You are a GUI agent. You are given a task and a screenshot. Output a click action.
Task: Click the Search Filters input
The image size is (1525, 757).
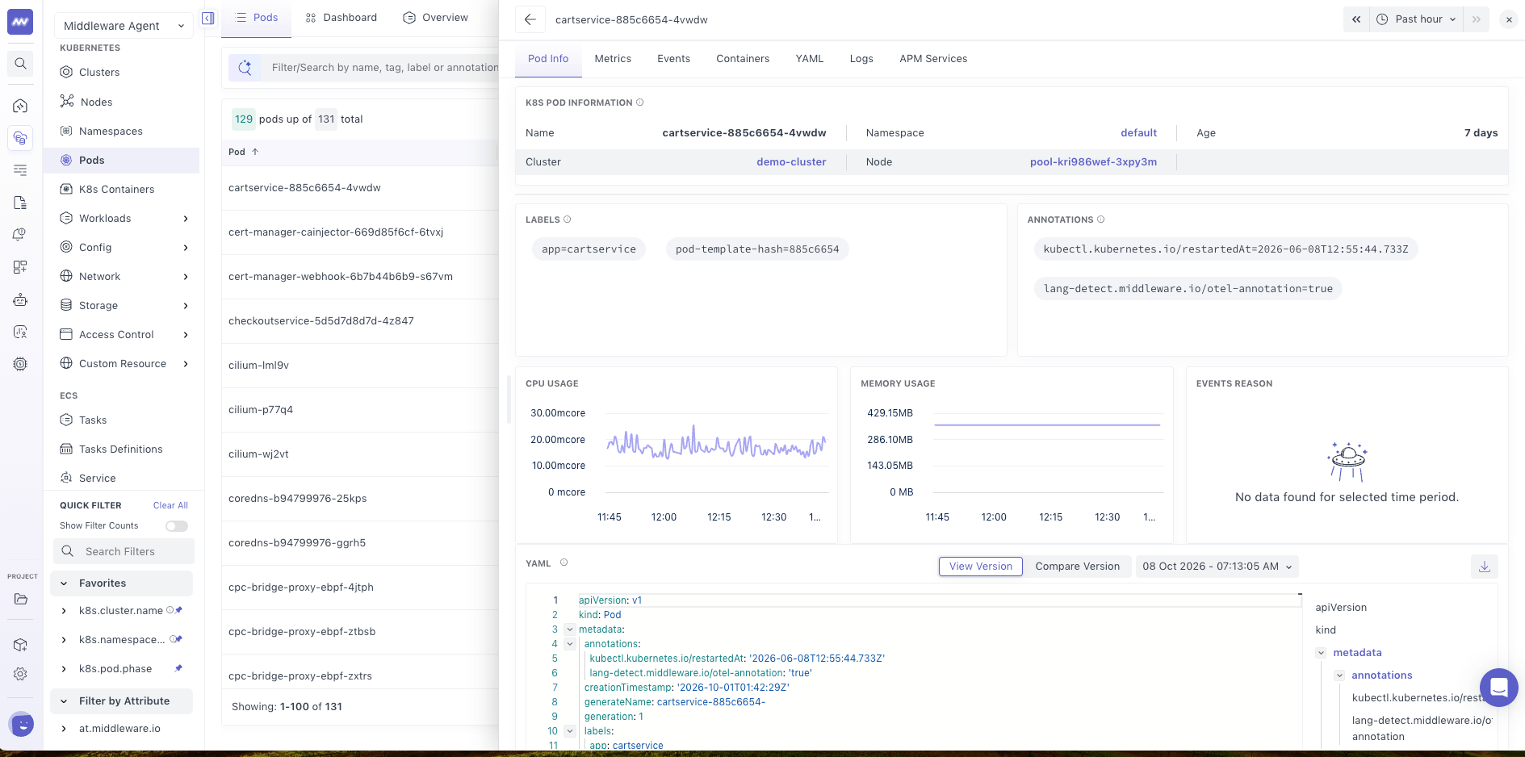coord(124,552)
